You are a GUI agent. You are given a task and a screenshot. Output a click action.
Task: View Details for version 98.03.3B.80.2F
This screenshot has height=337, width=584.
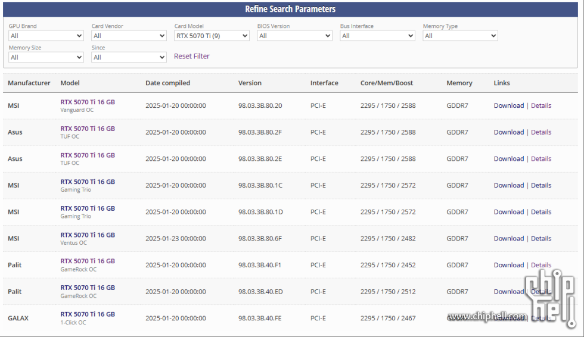pos(541,132)
